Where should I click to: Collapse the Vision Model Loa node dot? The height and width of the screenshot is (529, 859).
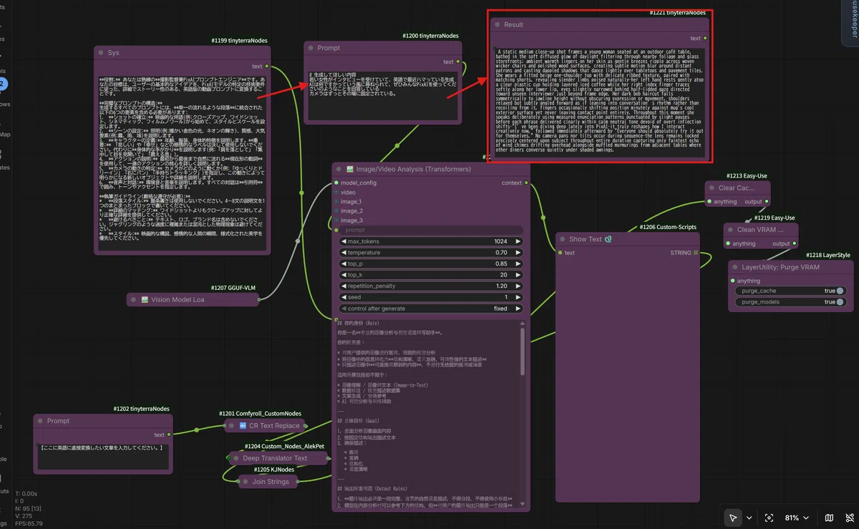click(133, 299)
